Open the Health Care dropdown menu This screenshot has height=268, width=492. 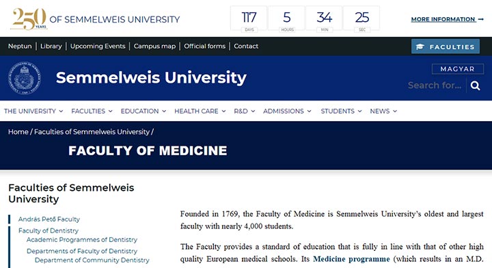[x=200, y=111]
